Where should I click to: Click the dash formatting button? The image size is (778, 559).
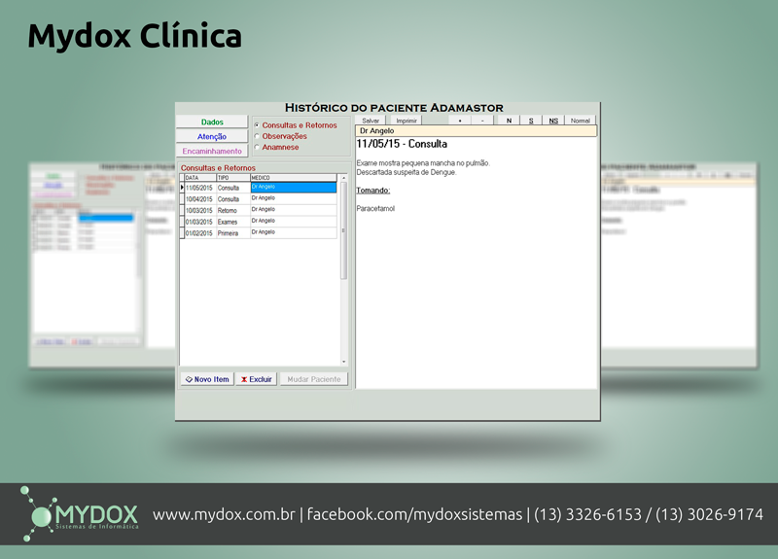482,121
